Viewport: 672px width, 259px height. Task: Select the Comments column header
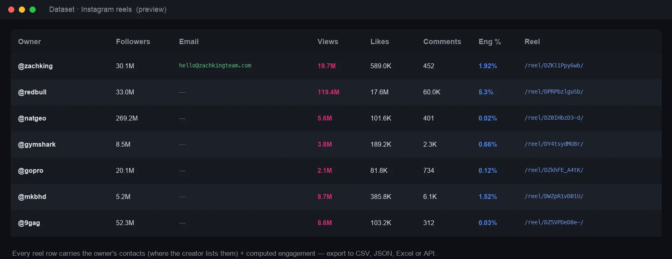[442, 42]
